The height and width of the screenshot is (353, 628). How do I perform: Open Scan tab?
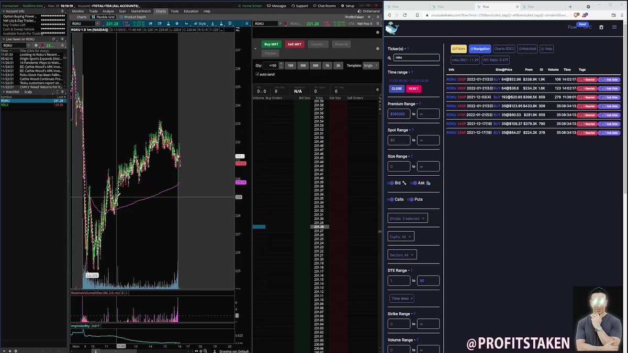coord(122,11)
